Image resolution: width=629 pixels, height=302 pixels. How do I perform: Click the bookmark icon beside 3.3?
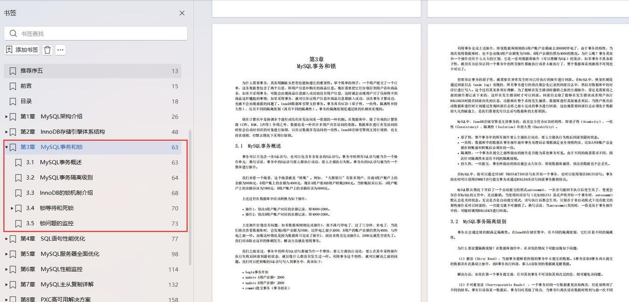point(18,193)
